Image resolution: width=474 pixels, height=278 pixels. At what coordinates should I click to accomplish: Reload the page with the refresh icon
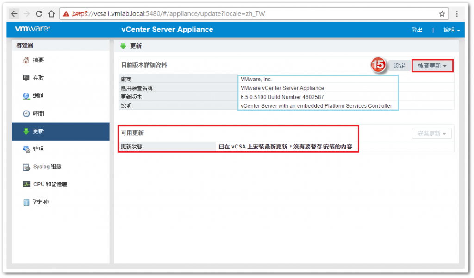(x=39, y=13)
